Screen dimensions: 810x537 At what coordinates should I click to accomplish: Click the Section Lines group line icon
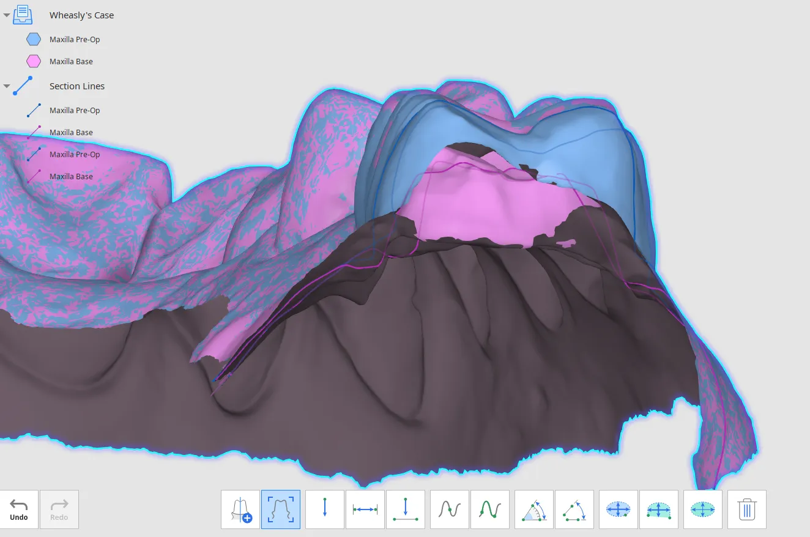[23, 86]
